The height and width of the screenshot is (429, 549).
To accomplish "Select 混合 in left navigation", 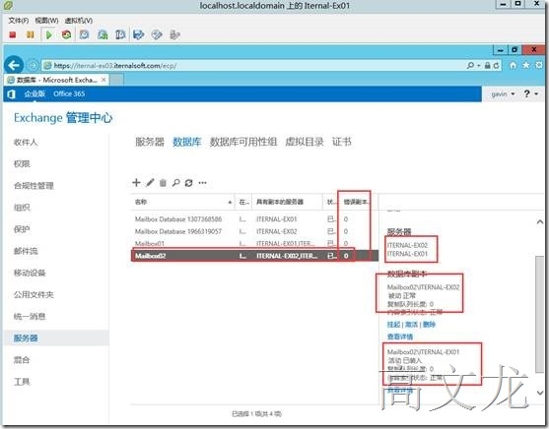I will pos(22,360).
